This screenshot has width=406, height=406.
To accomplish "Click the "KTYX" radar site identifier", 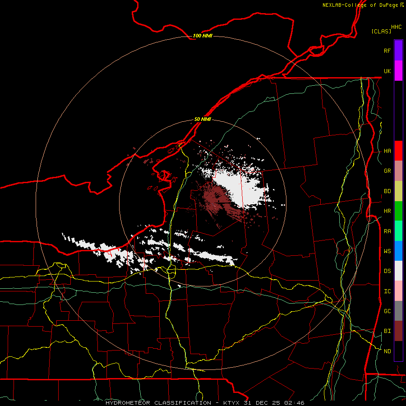I will tap(232, 403).
